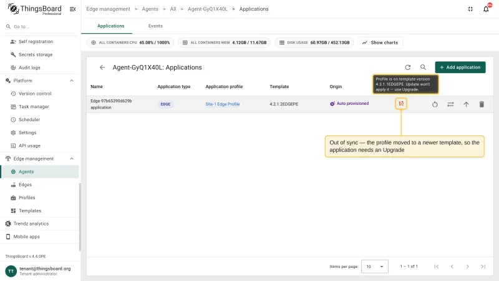Click the ThingsBoard logo
Screen dimensions: 499x281
pos(34,9)
